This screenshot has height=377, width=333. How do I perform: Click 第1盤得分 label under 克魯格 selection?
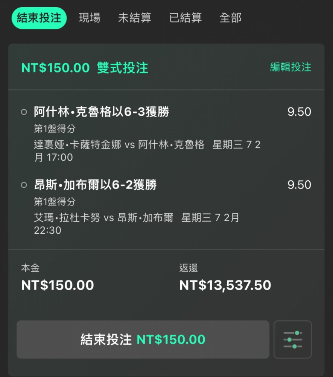[55, 129]
